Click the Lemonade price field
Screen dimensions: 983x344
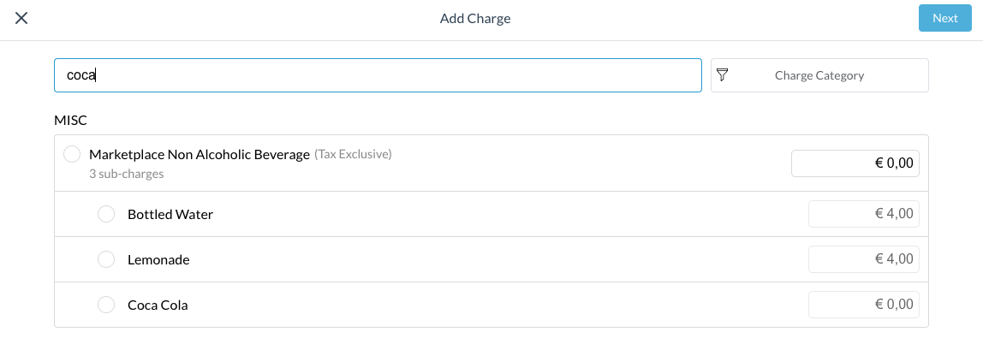[863, 259]
